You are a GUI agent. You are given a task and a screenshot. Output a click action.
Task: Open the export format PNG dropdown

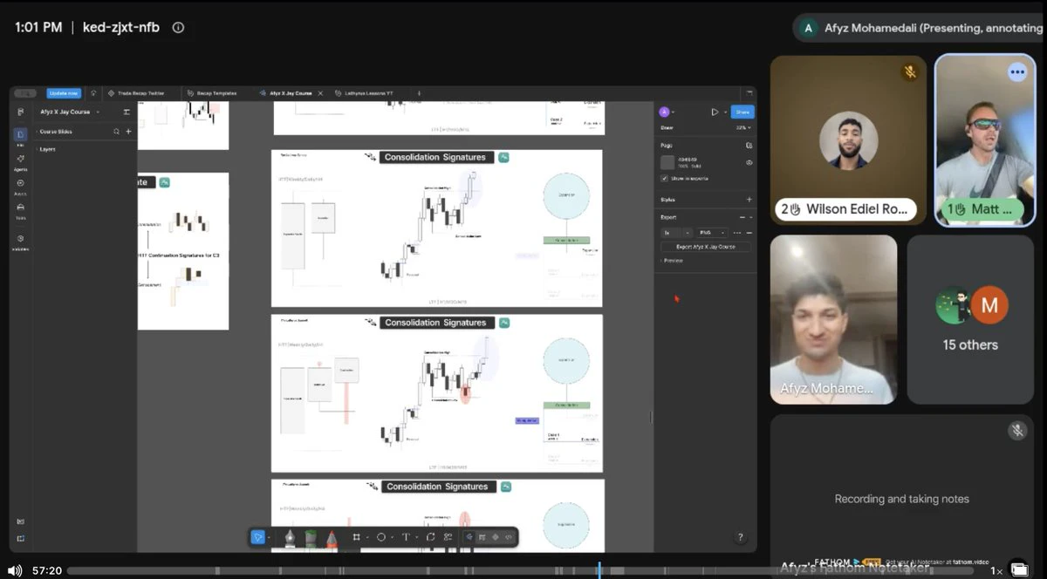tap(712, 233)
